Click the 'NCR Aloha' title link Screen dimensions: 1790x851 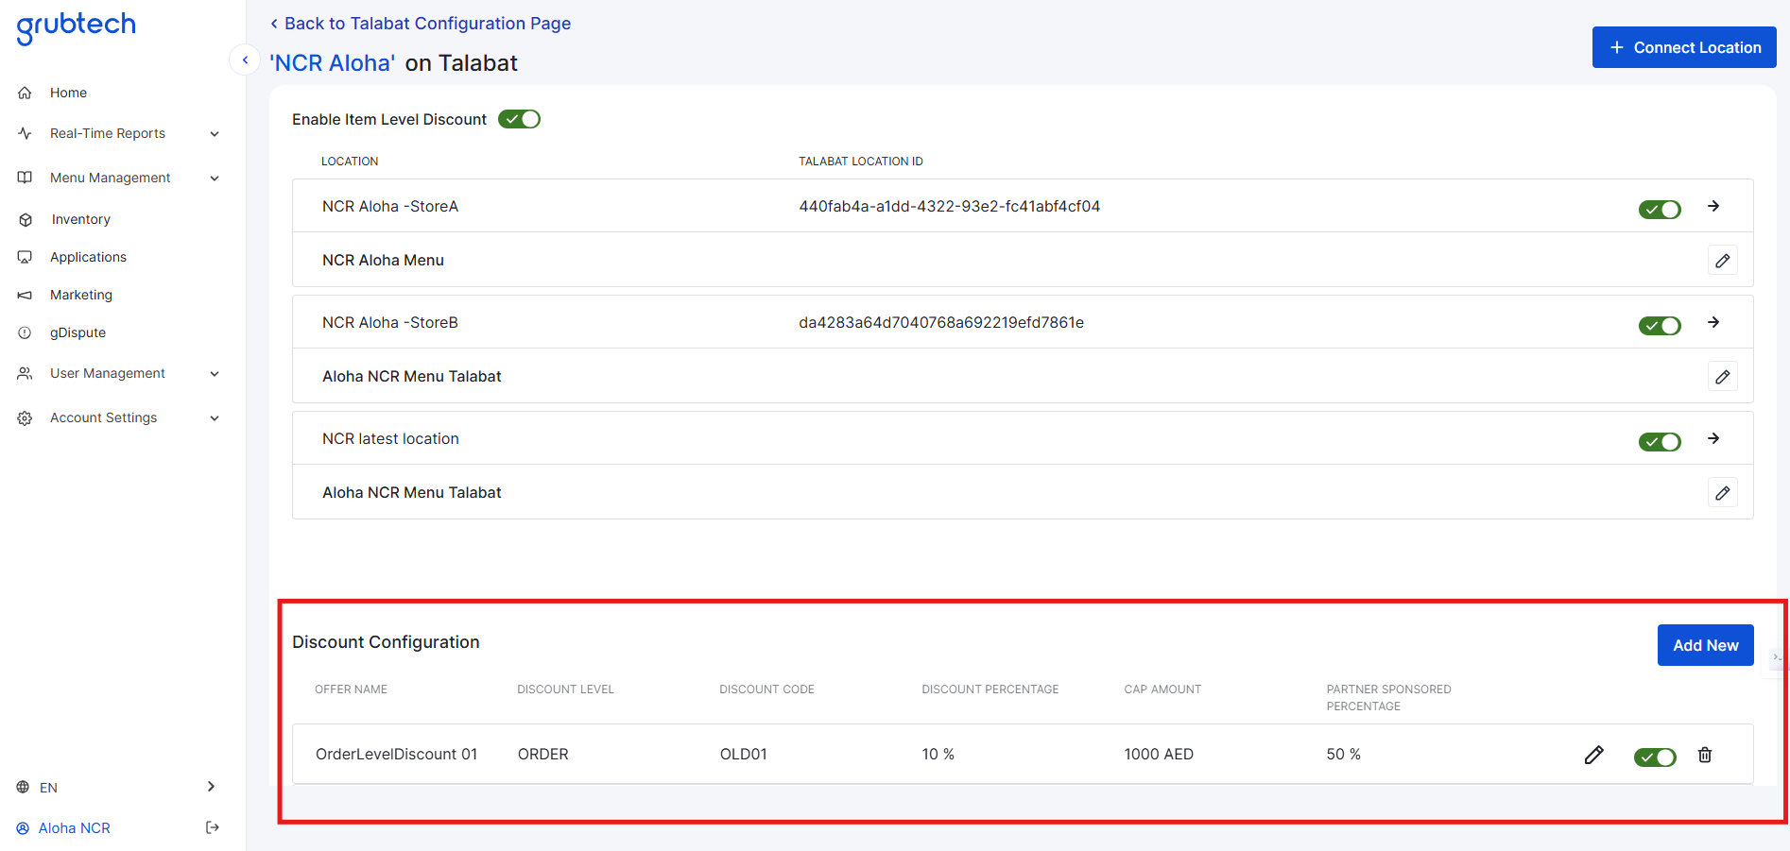pos(333,63)
